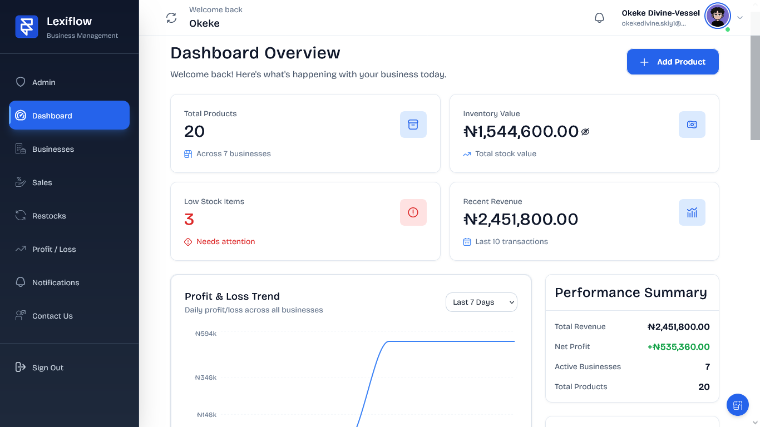The height and width of the screenshot is (427, 760).
Task: Go to the Businesses page
Action: coord(69,149)
